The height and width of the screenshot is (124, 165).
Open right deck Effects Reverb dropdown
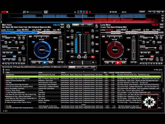pyautogui.click(x=147, y=38)
